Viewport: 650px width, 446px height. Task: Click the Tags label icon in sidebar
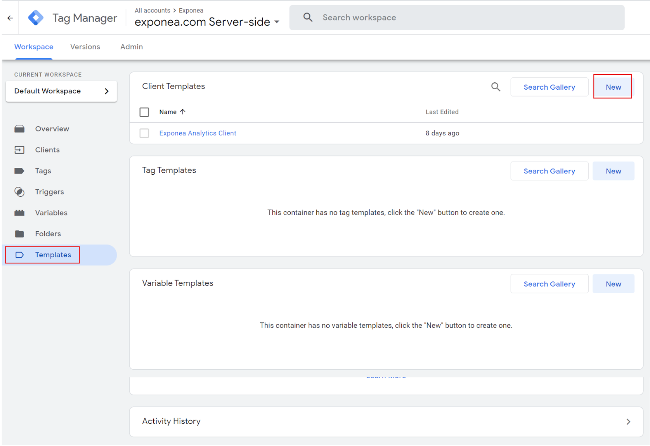pos(19,171)
